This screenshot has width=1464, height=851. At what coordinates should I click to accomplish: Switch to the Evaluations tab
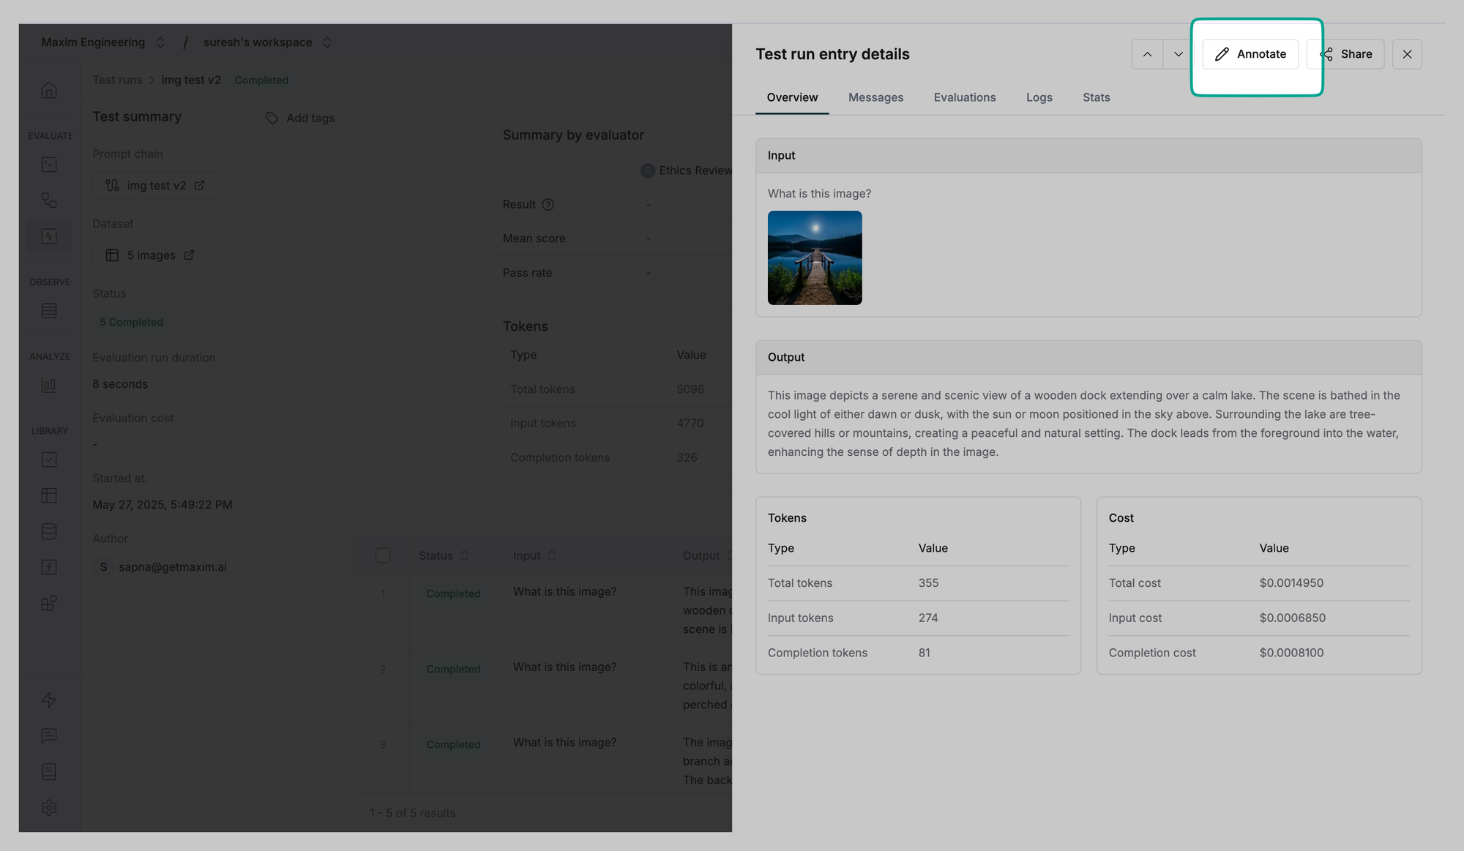pyautogui.click(x=964, y=97)
